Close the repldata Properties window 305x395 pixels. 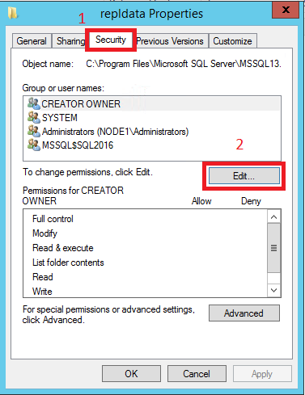coord(286,11)
